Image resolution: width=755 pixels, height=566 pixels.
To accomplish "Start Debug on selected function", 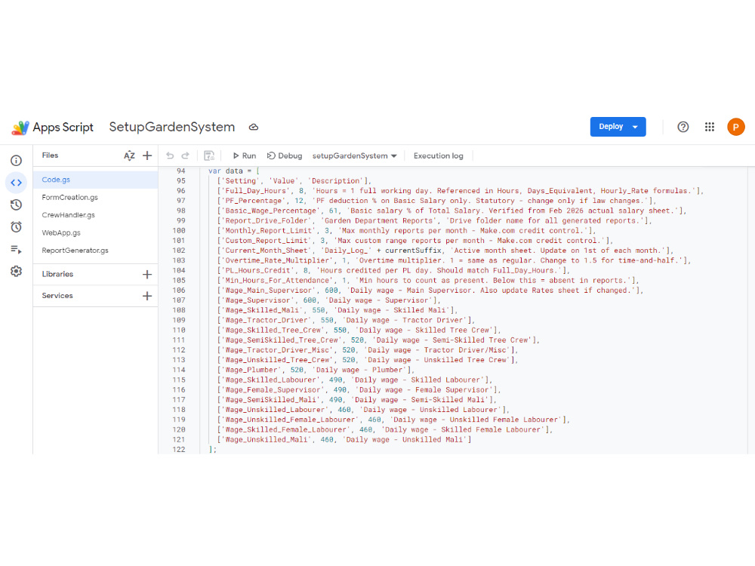I will 285,156.
